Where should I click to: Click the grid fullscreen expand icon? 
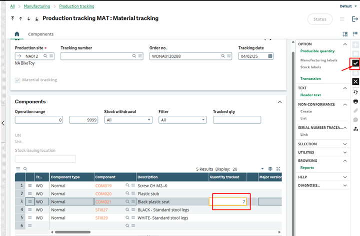[x=278, y=169]
